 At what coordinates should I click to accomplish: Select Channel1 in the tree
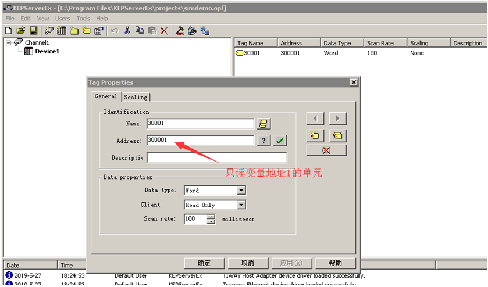37,42
